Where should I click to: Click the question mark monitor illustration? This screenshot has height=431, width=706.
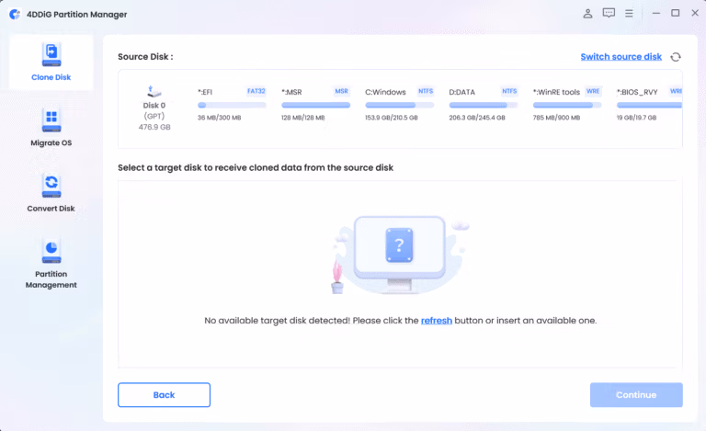coord(399,255)
